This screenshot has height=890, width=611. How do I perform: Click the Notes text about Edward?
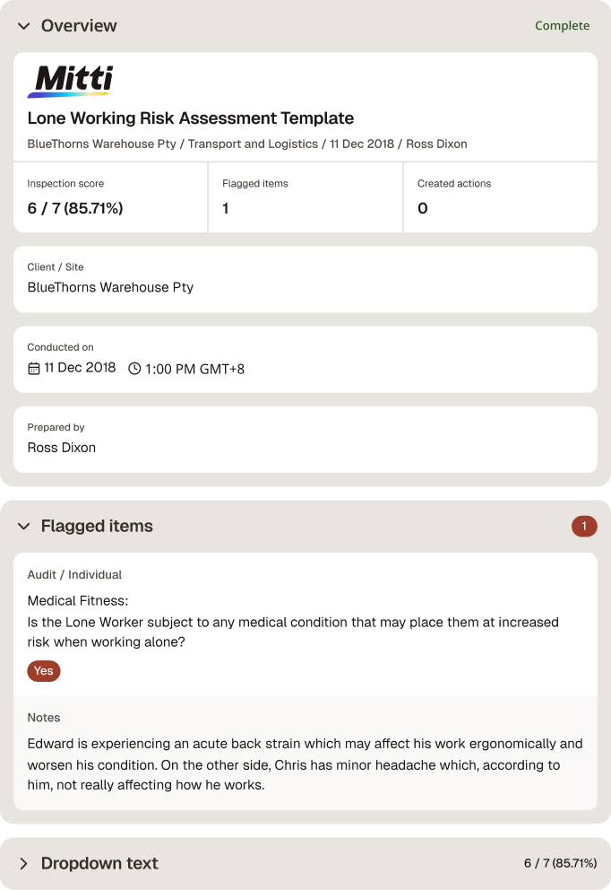click(x=305, y=764)
